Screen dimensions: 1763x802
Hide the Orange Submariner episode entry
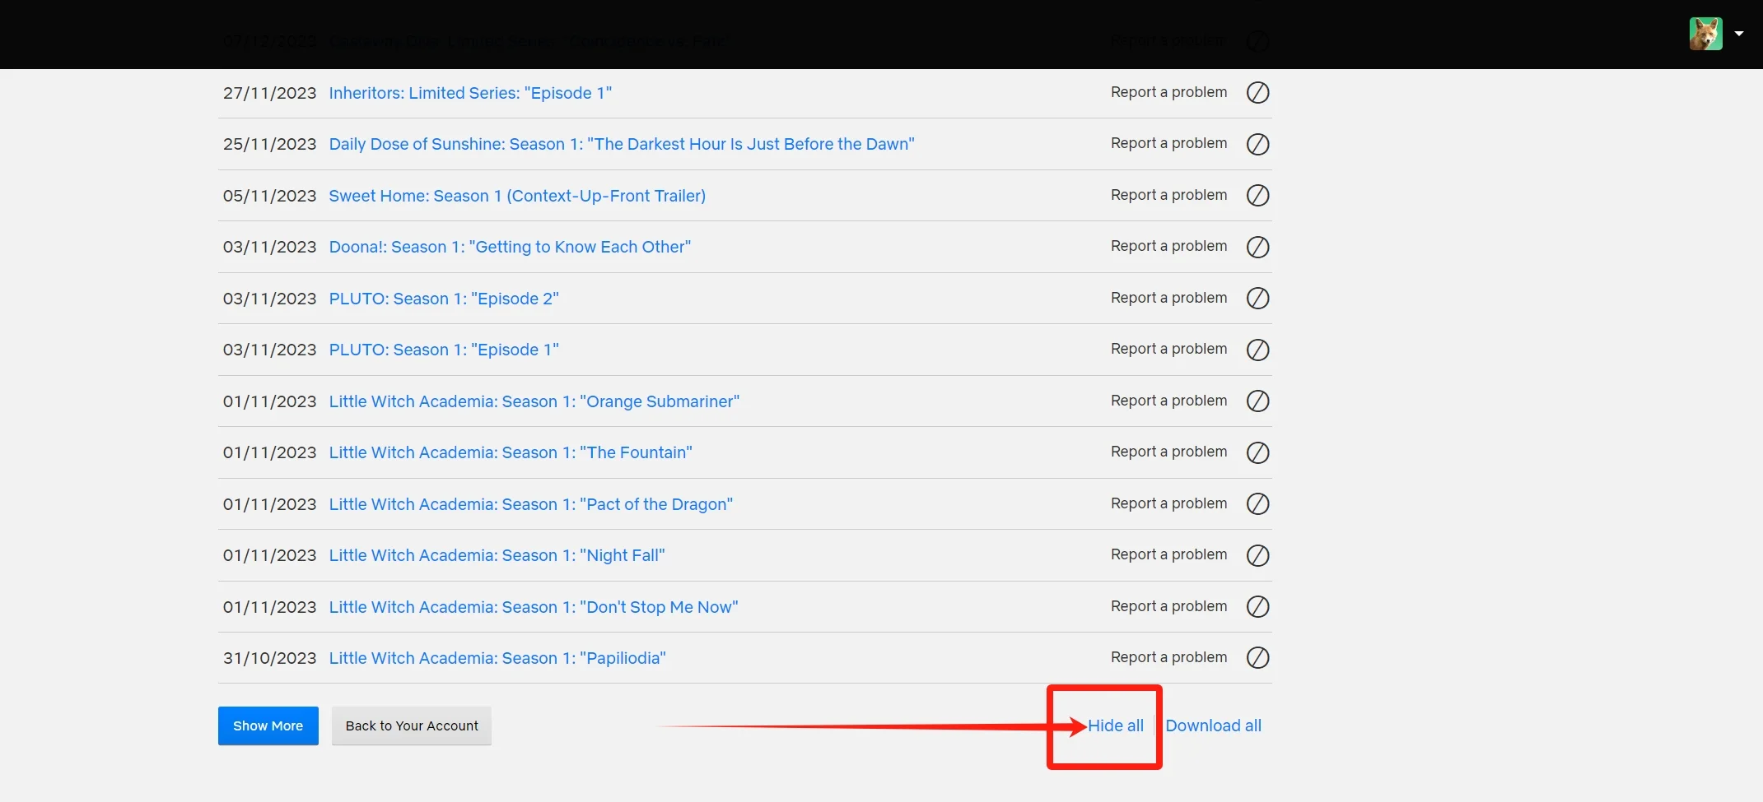(x=1257, y=401)
